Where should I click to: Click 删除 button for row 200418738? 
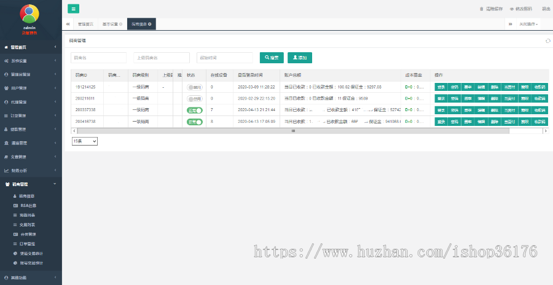coord(495,122)
